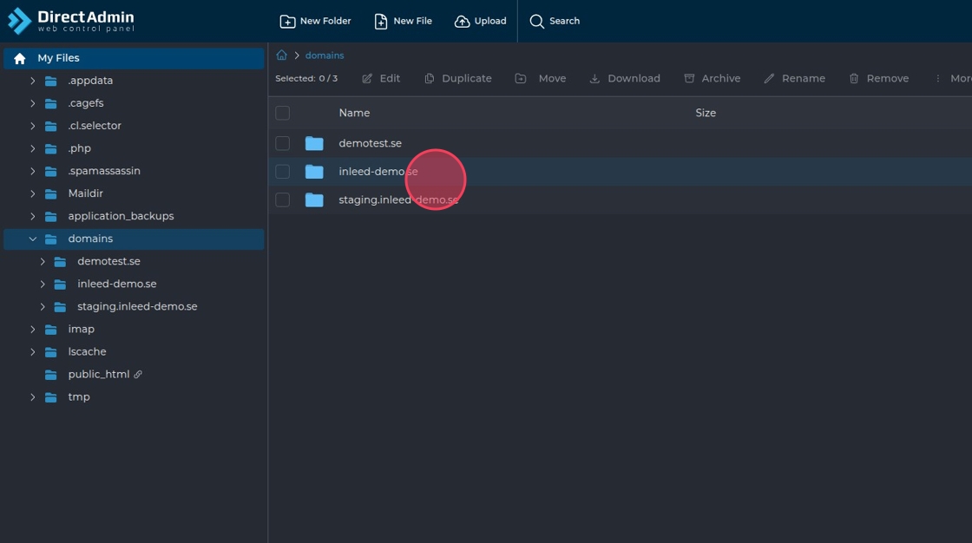Click the Upload cloud icon
972x543 pixels.
coord(463,21)
